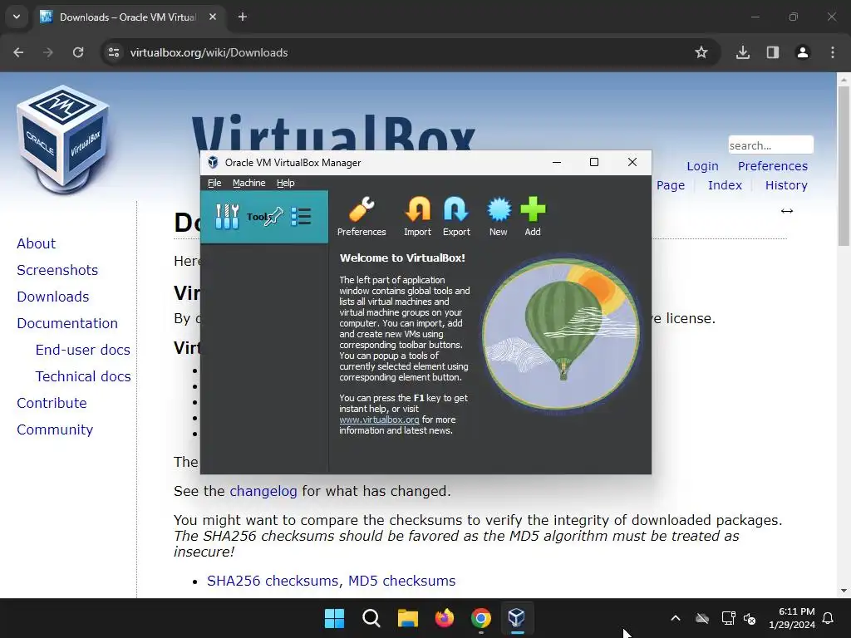Click the Login link on webpage

tap(702, 166)
